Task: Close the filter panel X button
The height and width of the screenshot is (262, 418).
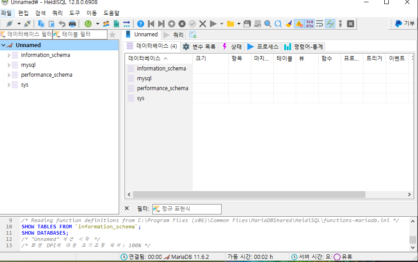Action: coord(127,208)
